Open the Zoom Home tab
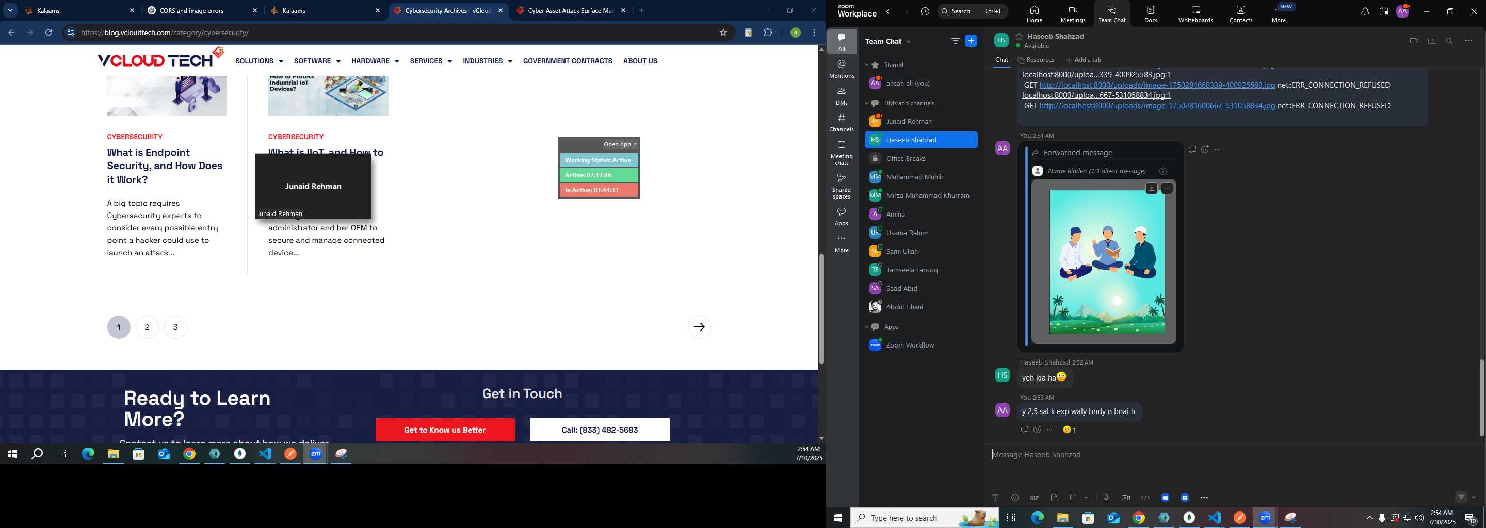The height and width of the screenshot is (528, 1486). 1035,14
